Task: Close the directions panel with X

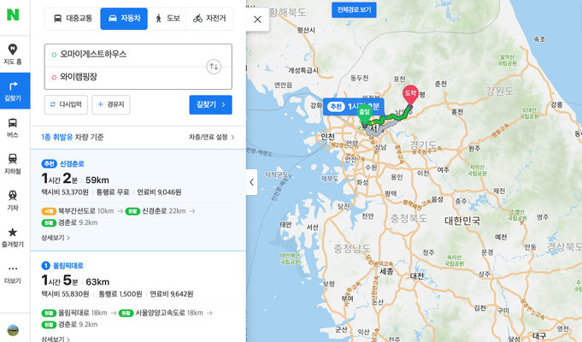Action: [257, 20]
